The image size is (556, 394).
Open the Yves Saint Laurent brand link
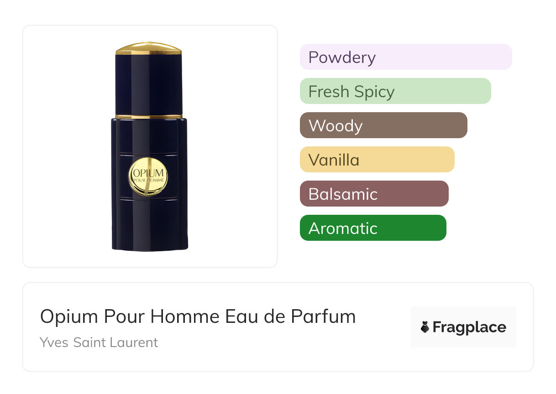coord(99,342)
